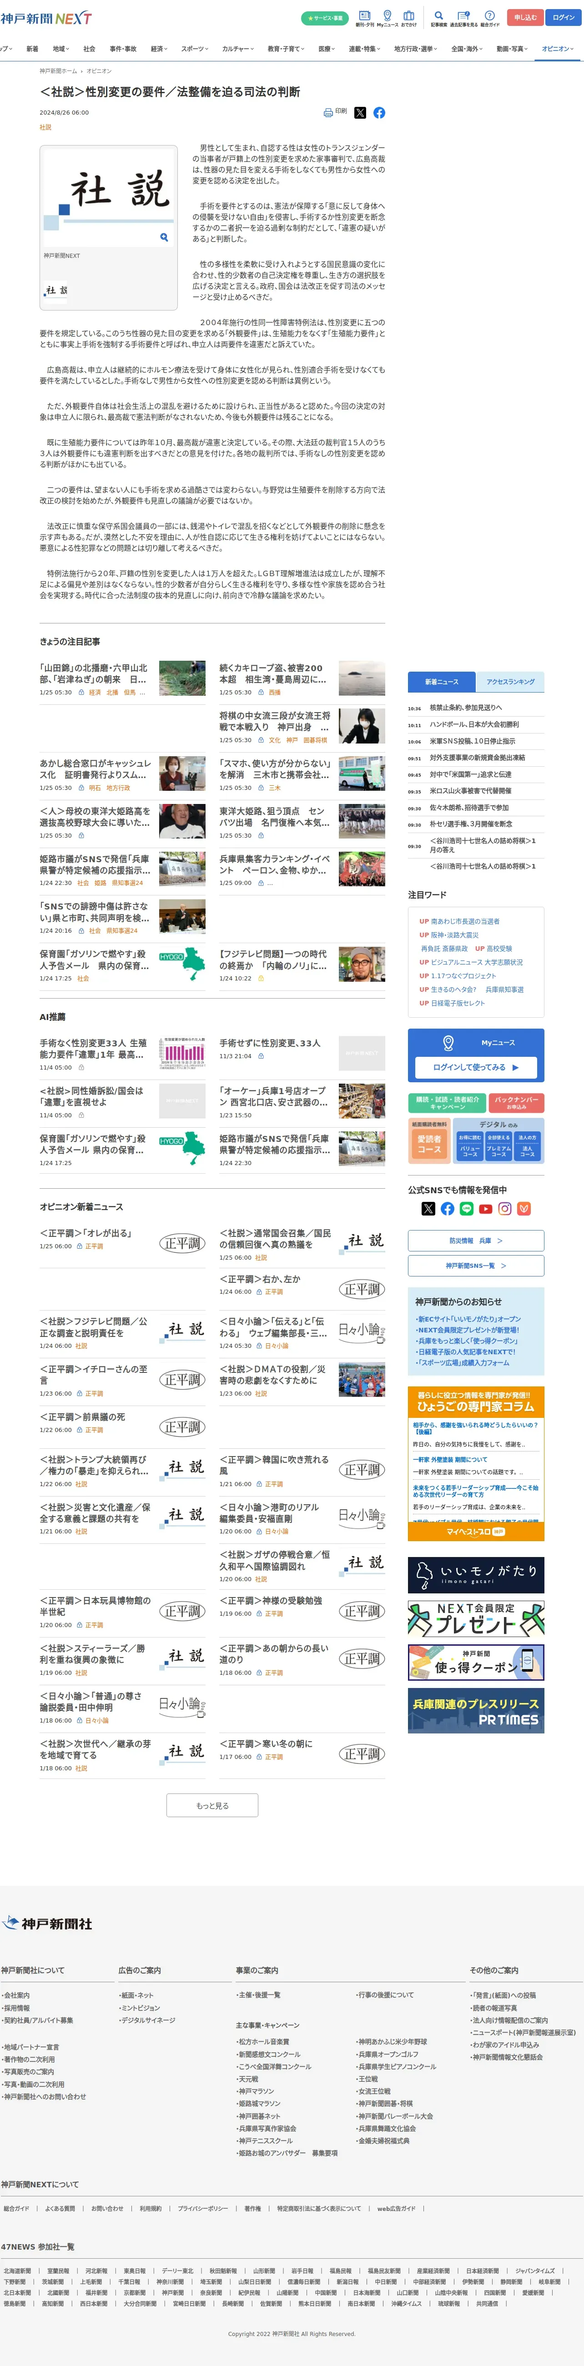Open マイベストプロ banner in column widget
Screen dimensions: 584x2366
tap(476, 1531)
